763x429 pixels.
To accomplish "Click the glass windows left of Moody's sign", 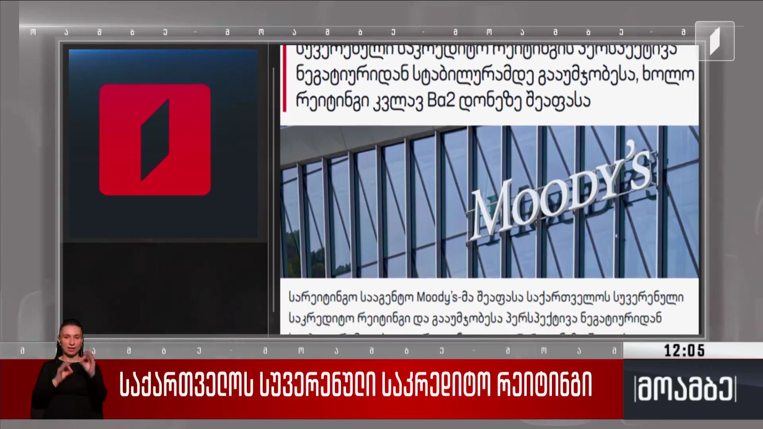I will tap(374, 203).
